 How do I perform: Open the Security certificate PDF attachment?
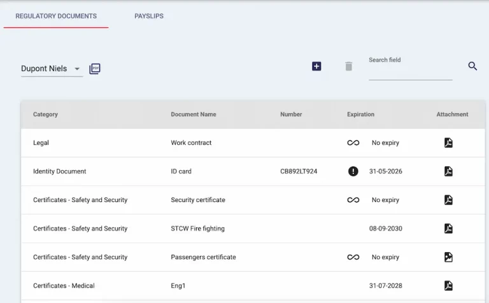pos(448,200)
